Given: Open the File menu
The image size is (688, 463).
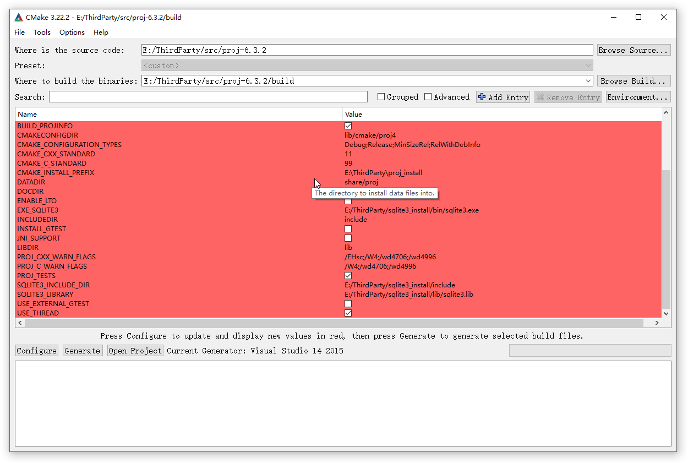Looking at the screenshot, I should click(20, 32).
